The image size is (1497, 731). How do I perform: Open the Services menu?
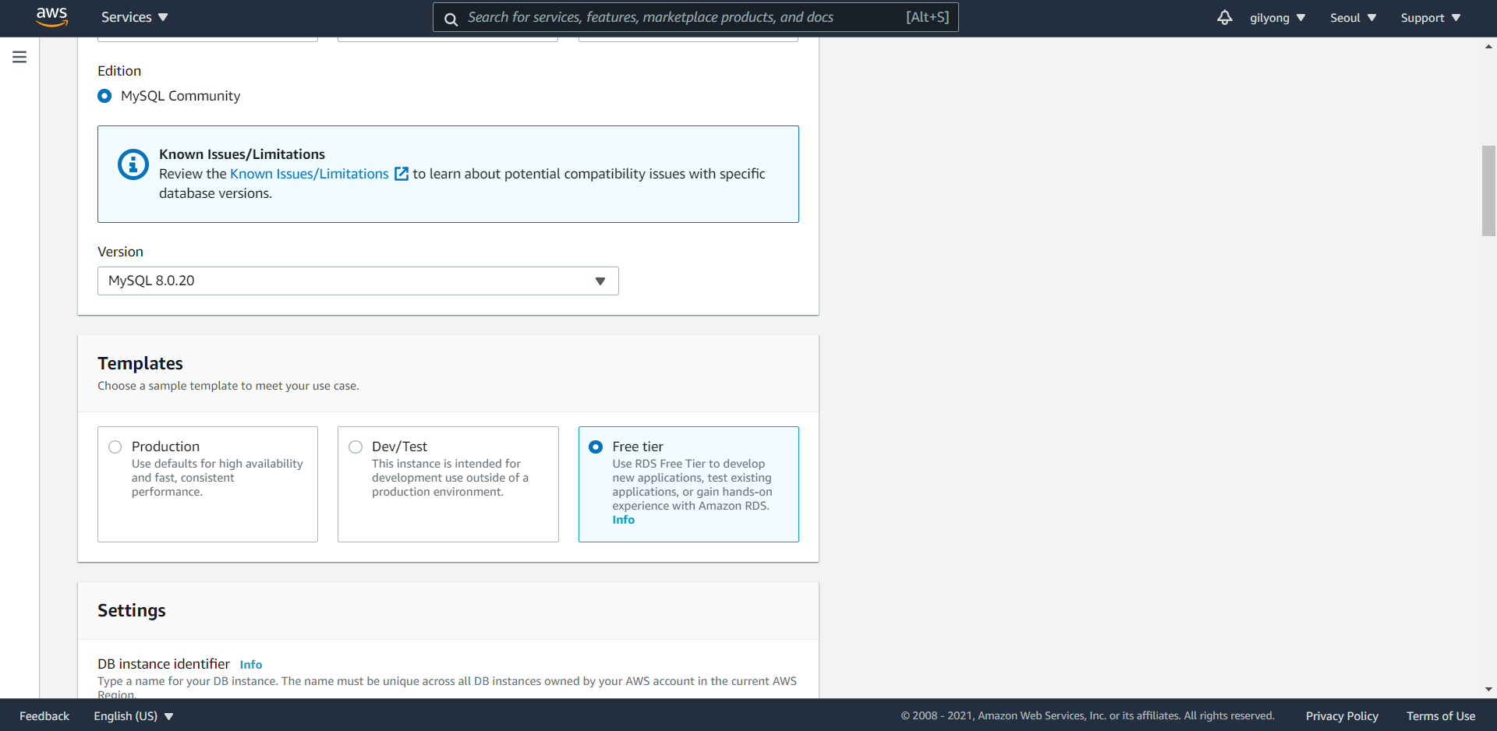pyautogui.click(x=134, y=17)
